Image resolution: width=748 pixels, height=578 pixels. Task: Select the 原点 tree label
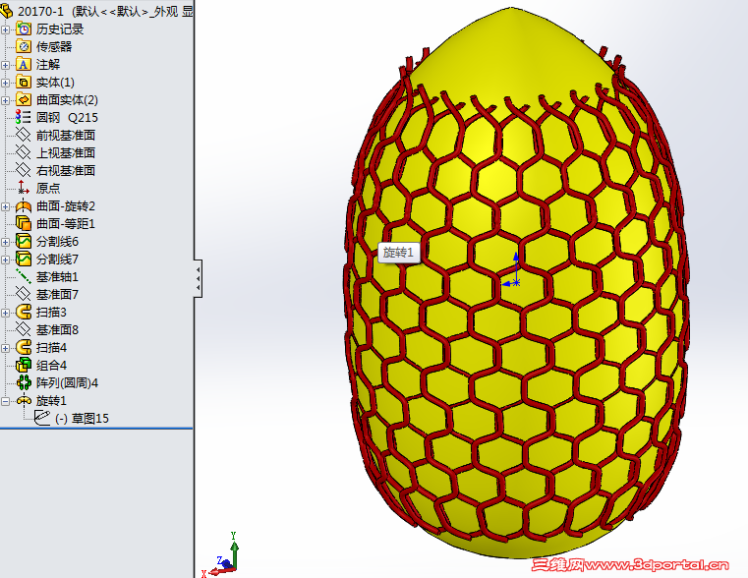pyautogui.click(x=48, y=188)
